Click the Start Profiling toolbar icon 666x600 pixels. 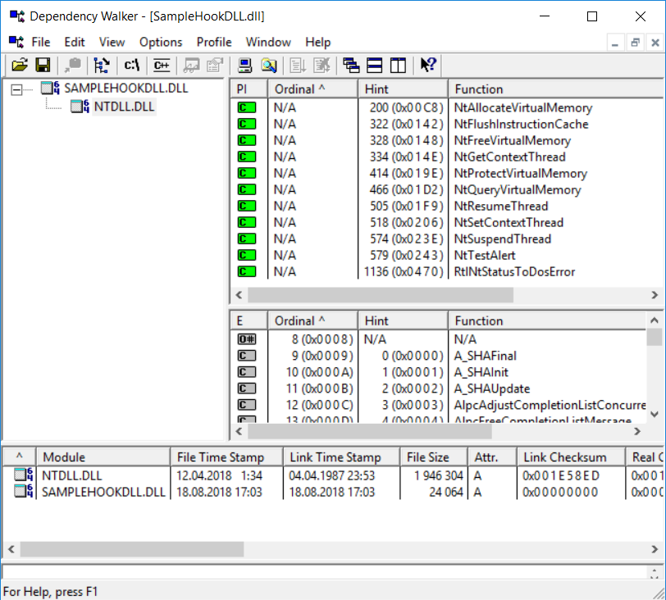click(x=298, y=65)
